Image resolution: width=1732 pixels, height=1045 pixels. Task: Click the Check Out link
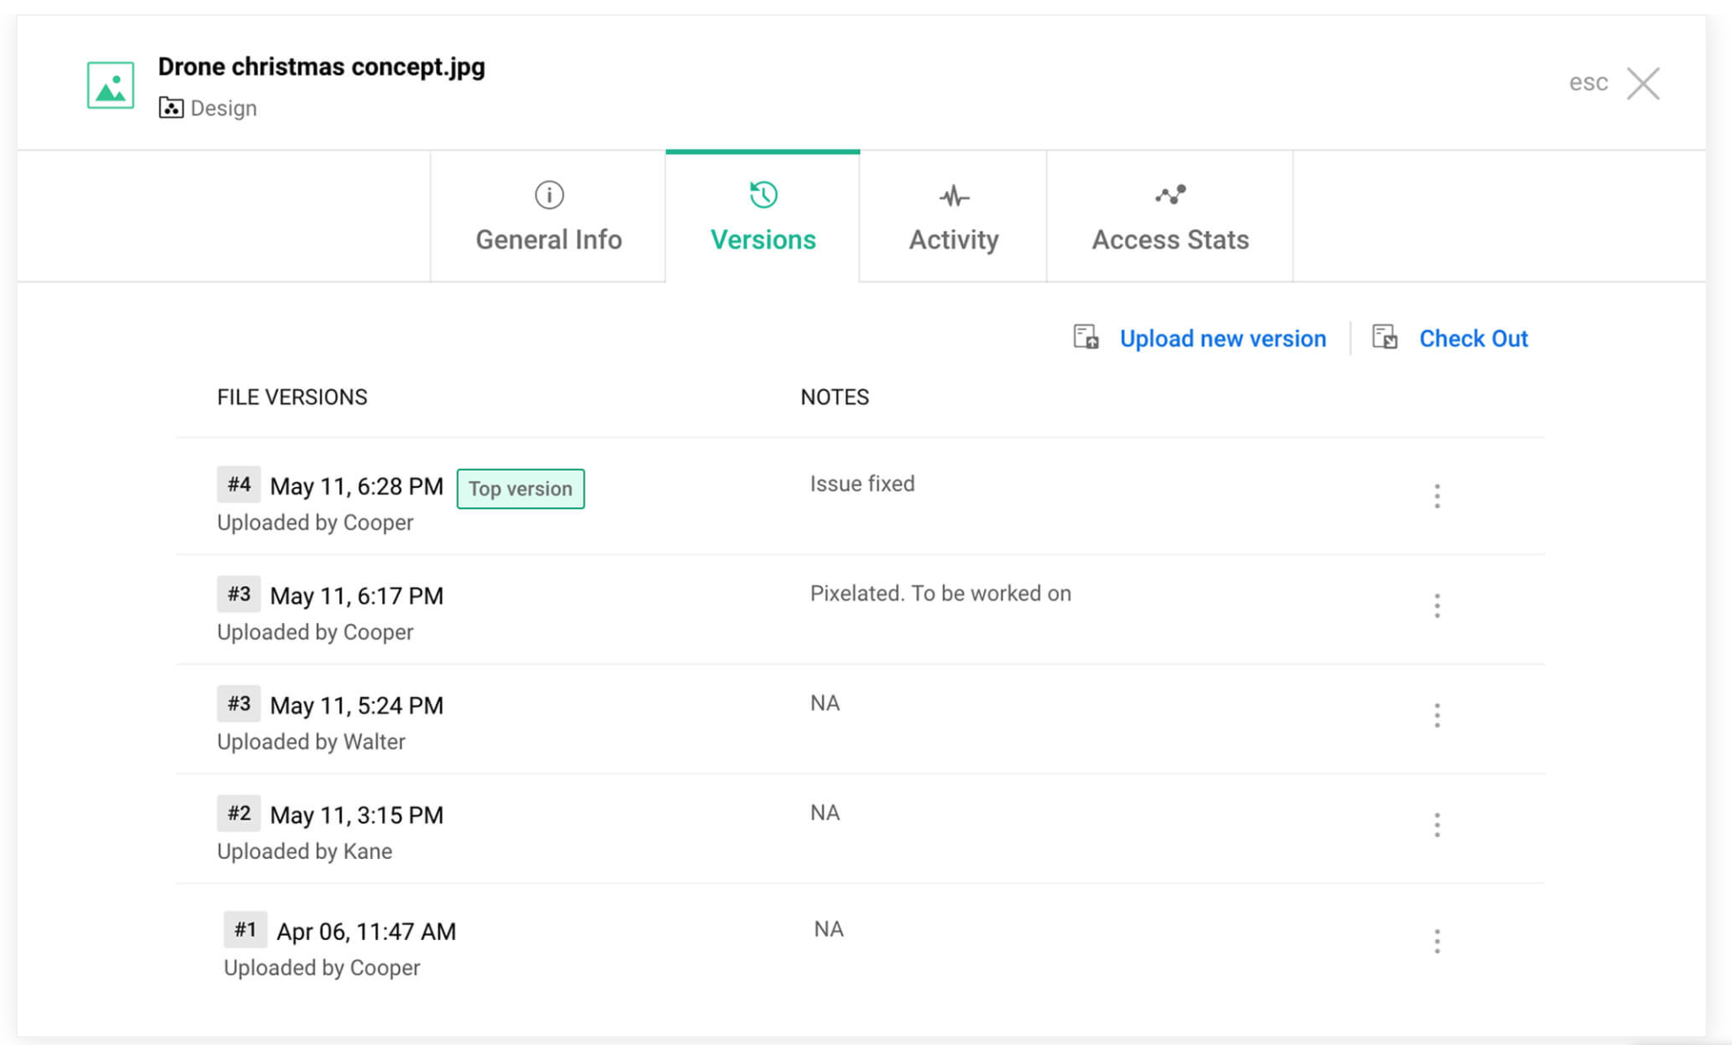pos(1473,338)
